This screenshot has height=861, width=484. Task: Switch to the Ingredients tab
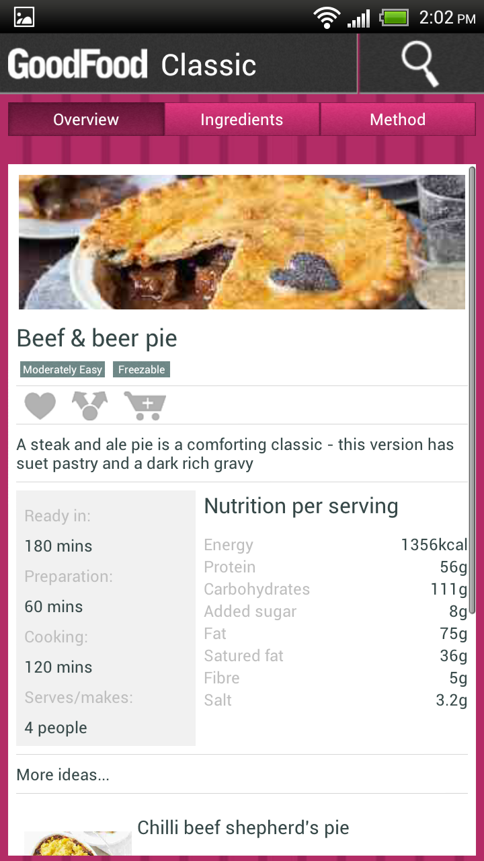[241, 119]
